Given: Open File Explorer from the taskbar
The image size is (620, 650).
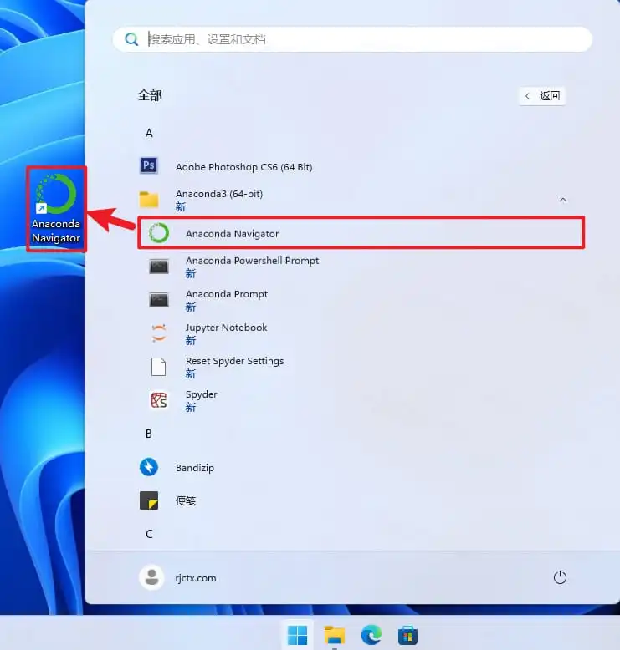Looking at the screenshot, I should click(335, 635).
